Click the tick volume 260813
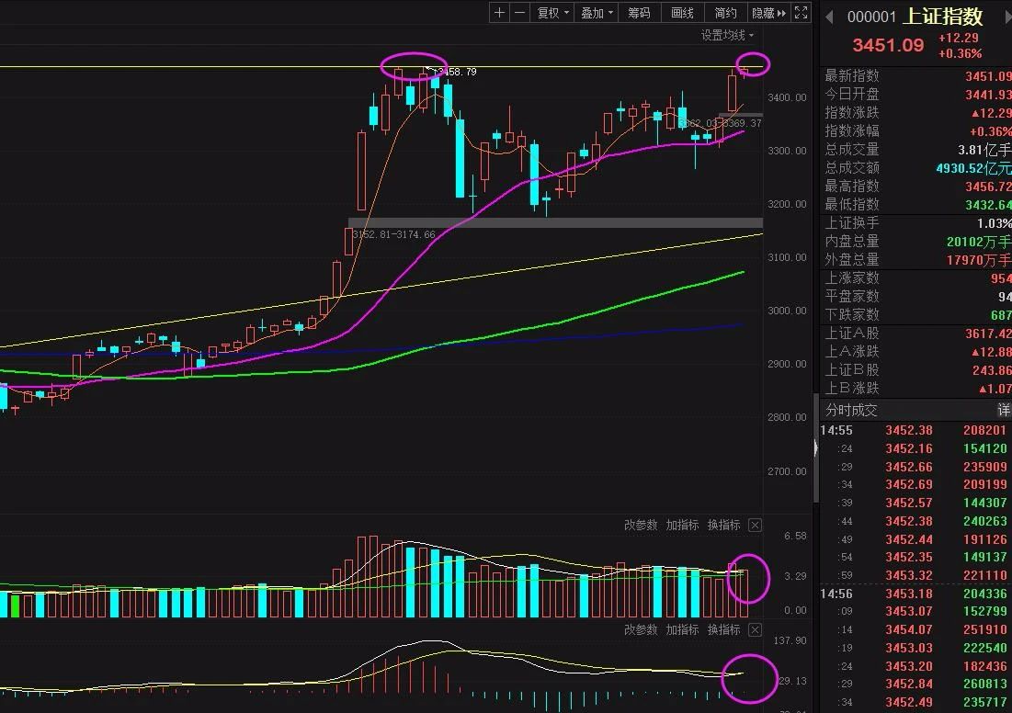 tap(985, 684)
